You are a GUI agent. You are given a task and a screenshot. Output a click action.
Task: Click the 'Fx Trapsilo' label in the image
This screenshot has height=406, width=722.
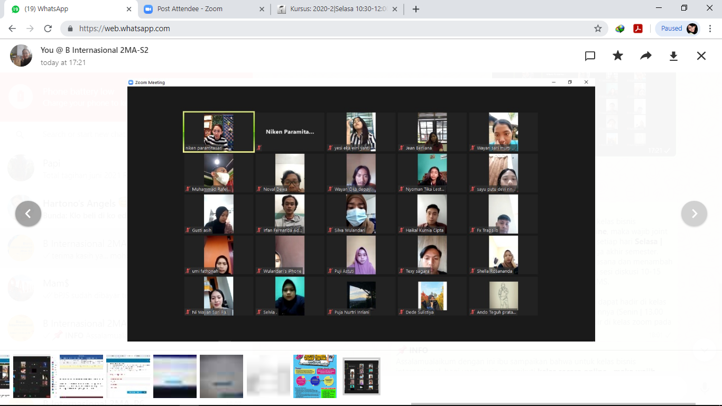(487, 230)
